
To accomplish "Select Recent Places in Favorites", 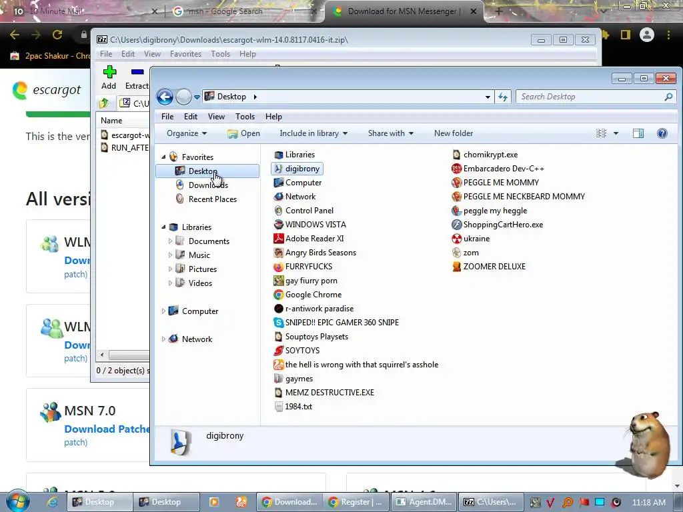I will pyautogui.click(x=213, y=199).
